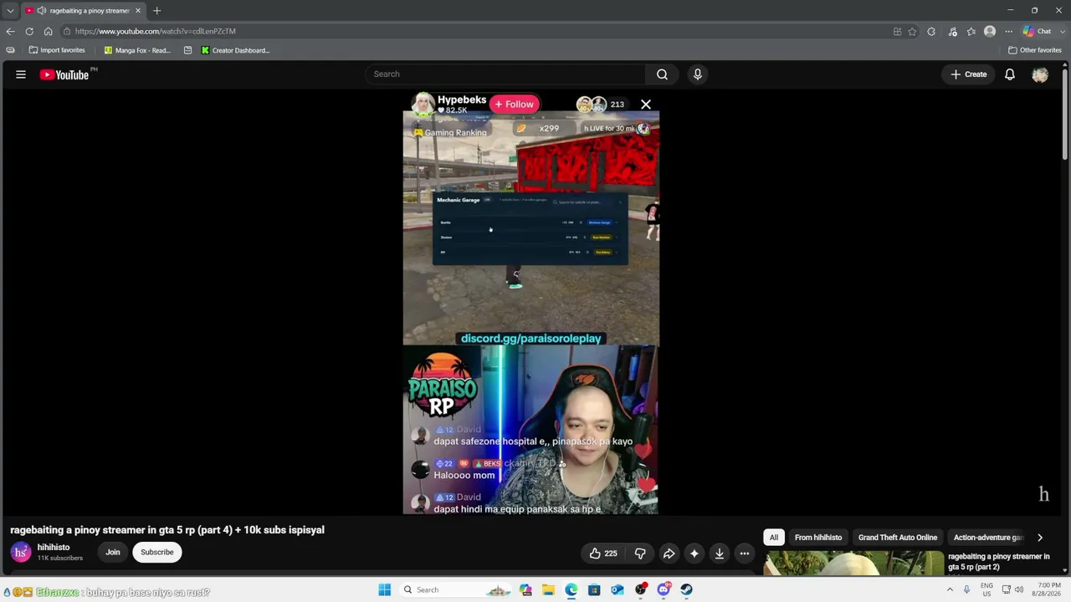Click the Create button
The height and width of the screenshot is (602, 1071).
(x=969, y=74)
